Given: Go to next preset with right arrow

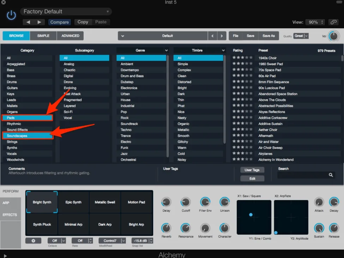Looking at the screenshot, I should 39,22.
